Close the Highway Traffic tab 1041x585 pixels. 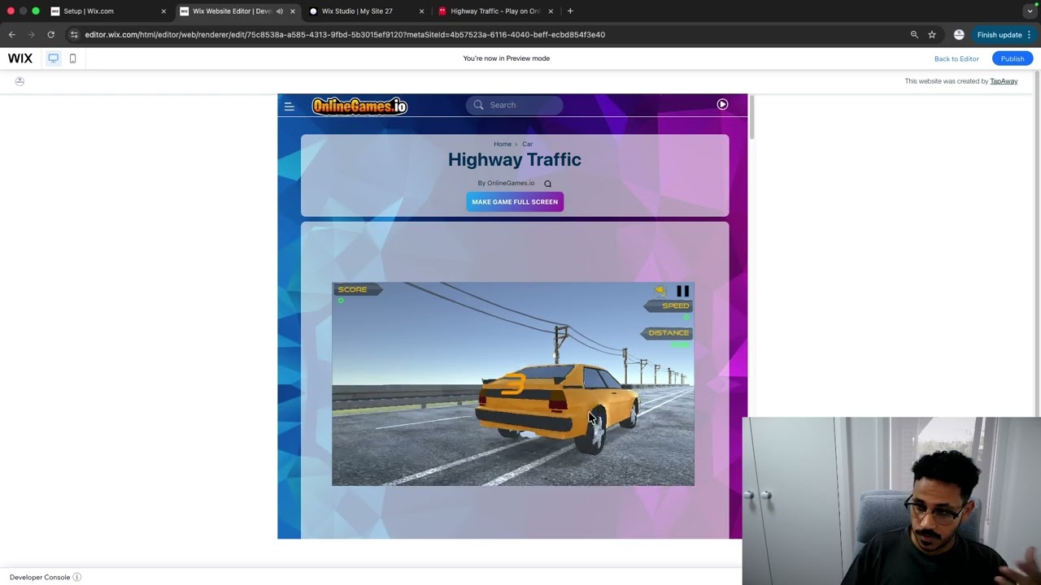coord(551,11)
